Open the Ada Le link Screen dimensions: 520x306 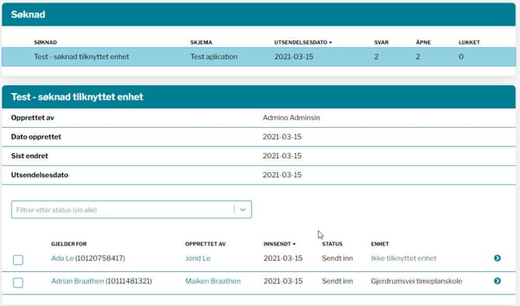coord(62,258)
